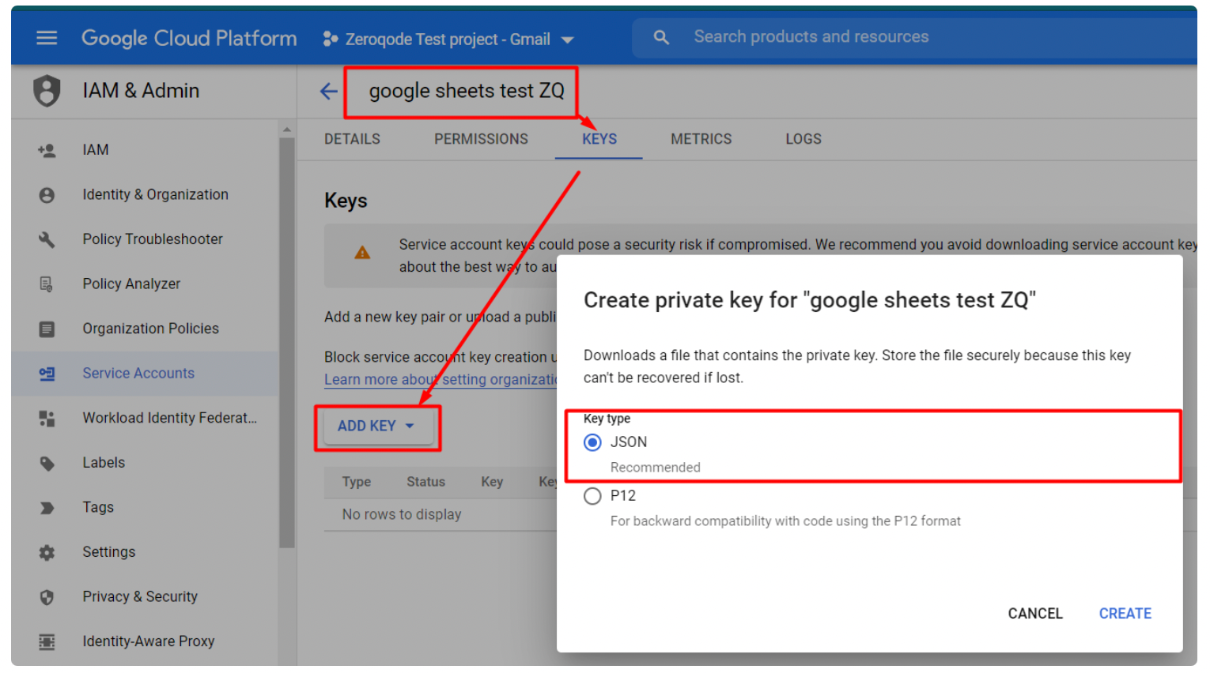Click the sidebar scroll up arrow

tap(286, 129)
